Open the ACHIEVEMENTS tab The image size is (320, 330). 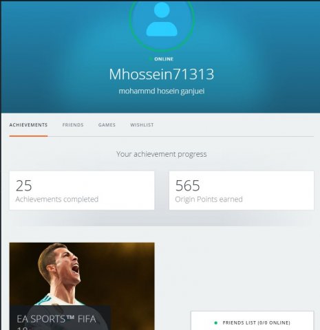click(28, 125)
